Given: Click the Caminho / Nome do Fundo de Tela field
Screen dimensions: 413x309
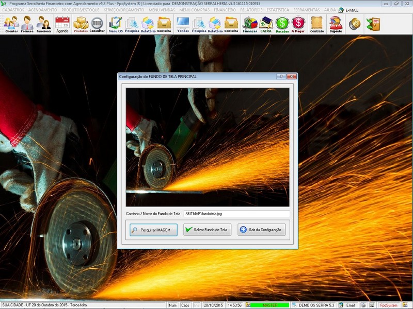Looking at the screenshot, I should coord(236,214).
